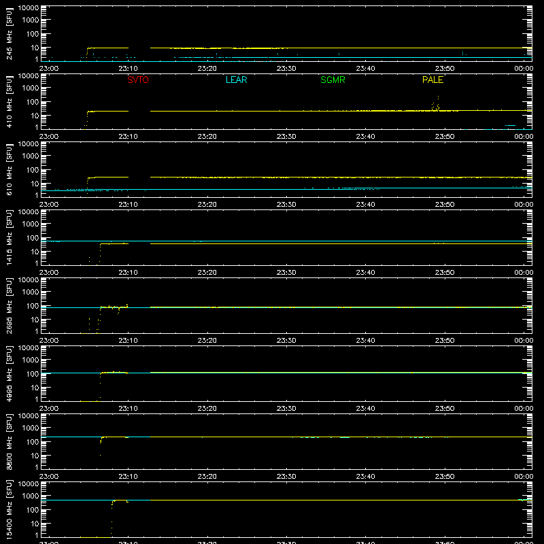Screen dimensions: 544x544
Task: Click the yellow PALE station legend label
Action: (432, 80)
